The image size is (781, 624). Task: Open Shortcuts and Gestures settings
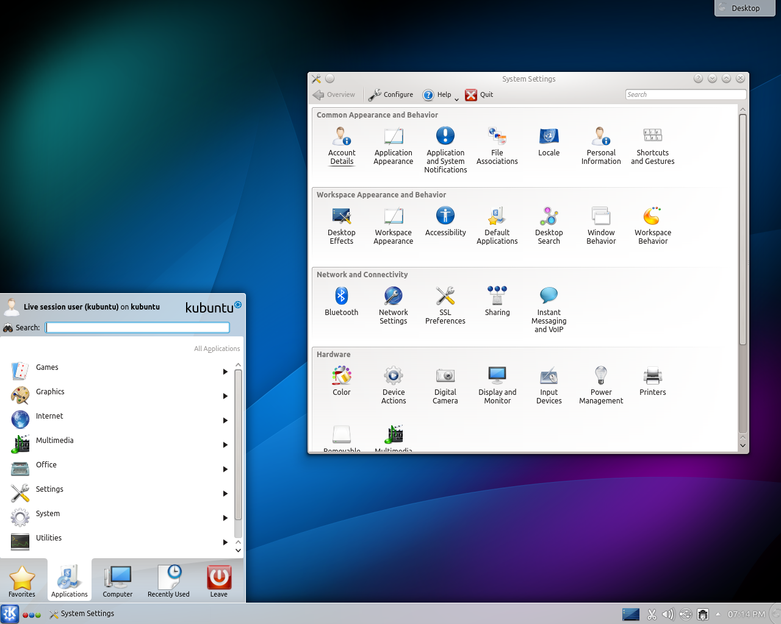point(653,146)
